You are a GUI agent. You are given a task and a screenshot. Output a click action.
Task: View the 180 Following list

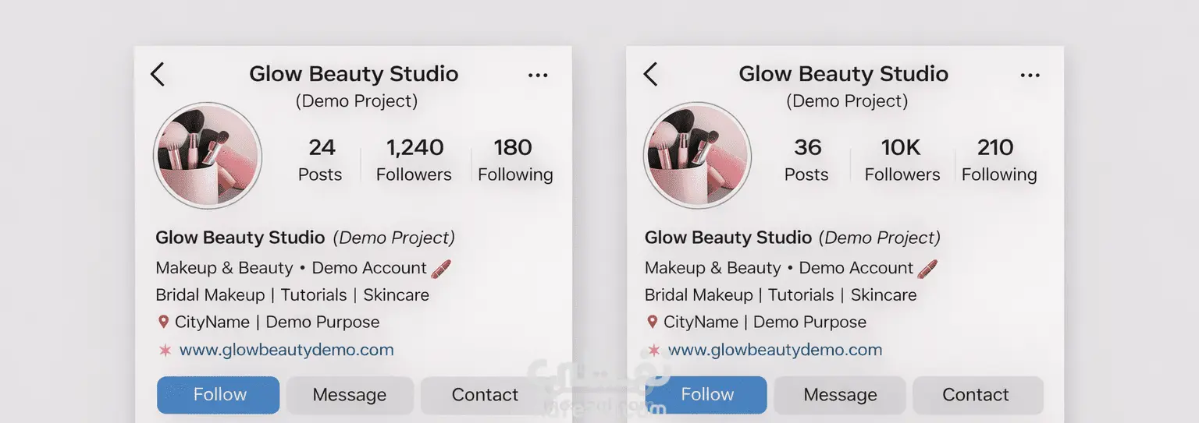[x=514, y=160]
